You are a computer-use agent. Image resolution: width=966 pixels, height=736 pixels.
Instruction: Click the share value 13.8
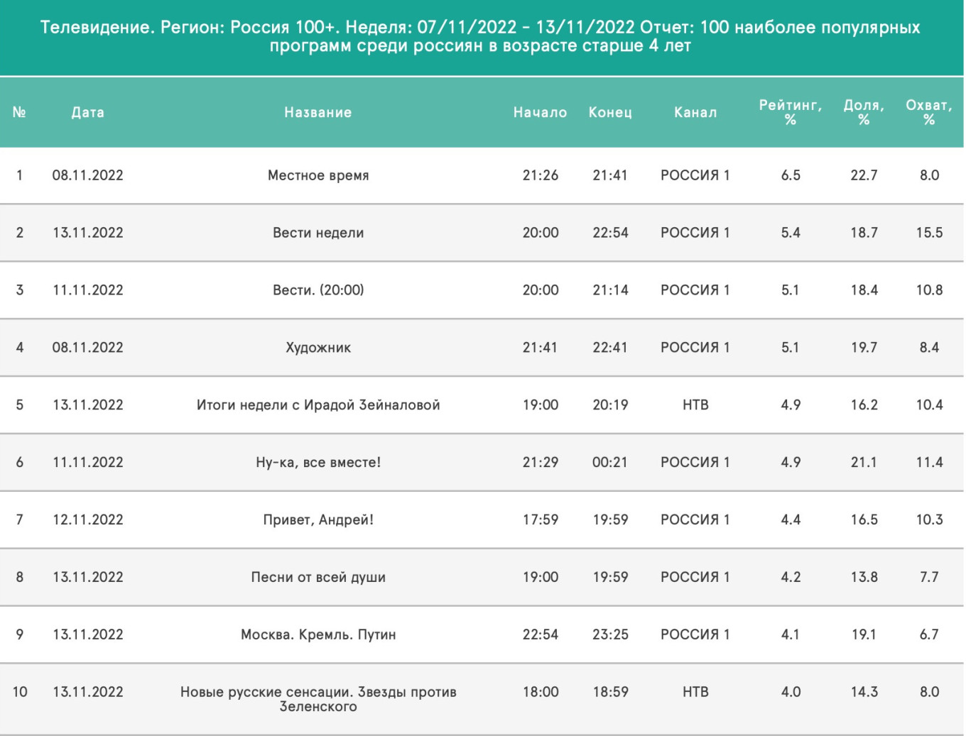pyautogui.click(x=864, y=578)
